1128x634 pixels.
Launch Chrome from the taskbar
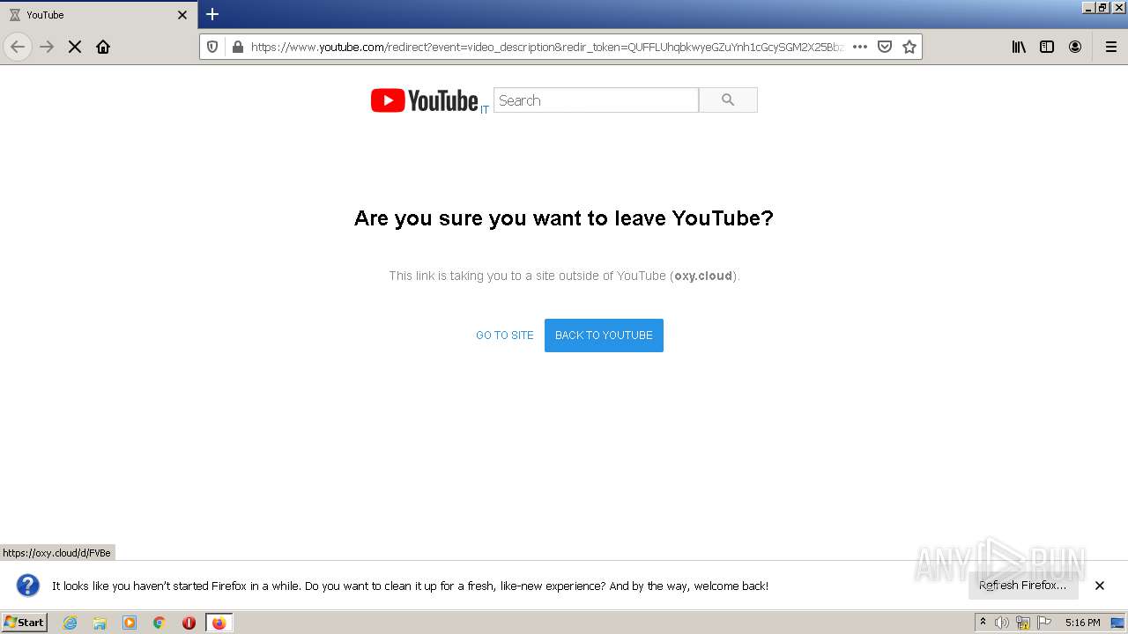coord(160,623)
